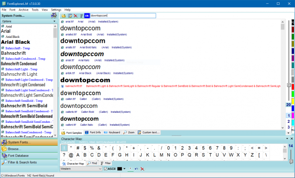Viewport: 295px width, 178px height.
Task: Click the F font icon in sample toolbar
Action: coord(81,16)
